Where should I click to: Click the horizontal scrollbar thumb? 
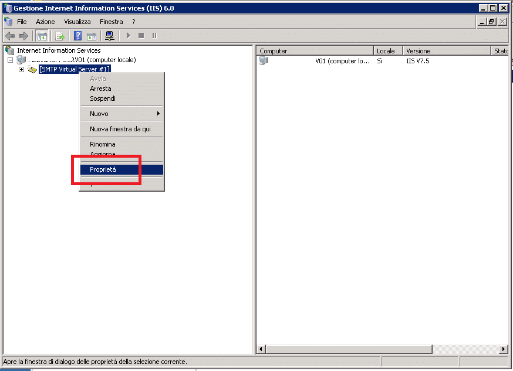349,349
